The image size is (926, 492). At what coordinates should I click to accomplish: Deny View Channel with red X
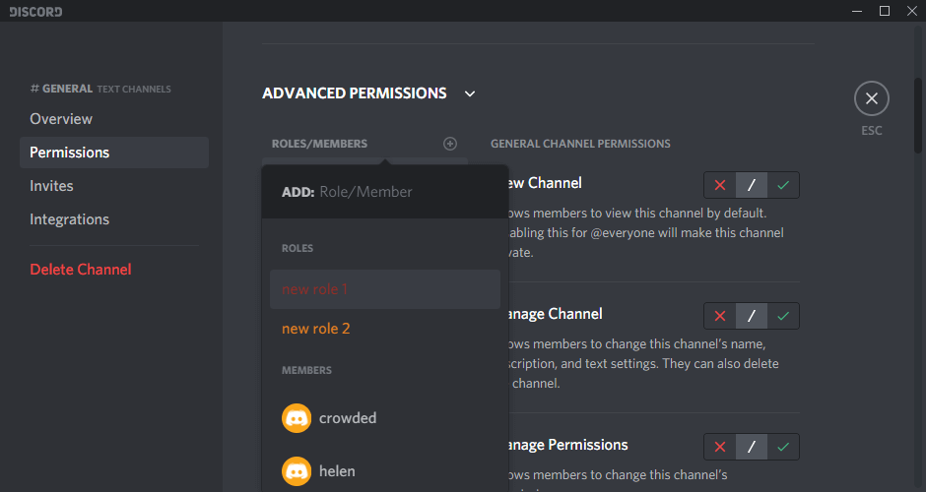720,185
